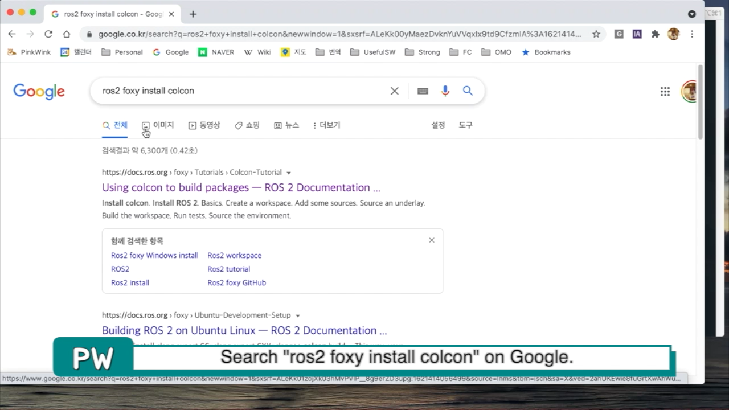Click the browser back arrow
729x410 pixels.
point(12,34)
